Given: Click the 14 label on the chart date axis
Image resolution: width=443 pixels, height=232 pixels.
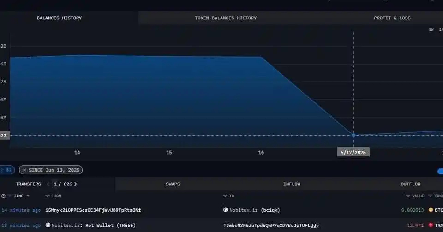Looking at the screenshot, I should click(77, 152).
